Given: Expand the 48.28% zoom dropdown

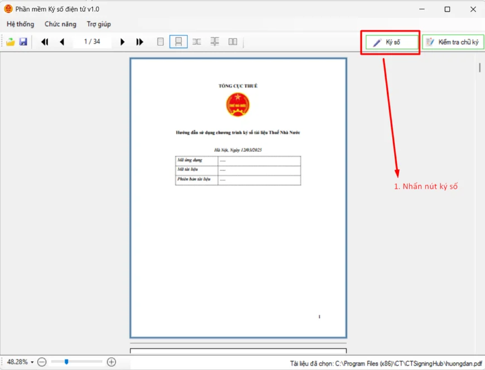Looking at the screenshot, I should point(32,362).
